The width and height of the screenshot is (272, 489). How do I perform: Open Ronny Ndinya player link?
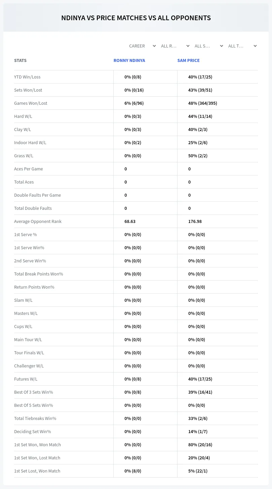coord(129,61)
